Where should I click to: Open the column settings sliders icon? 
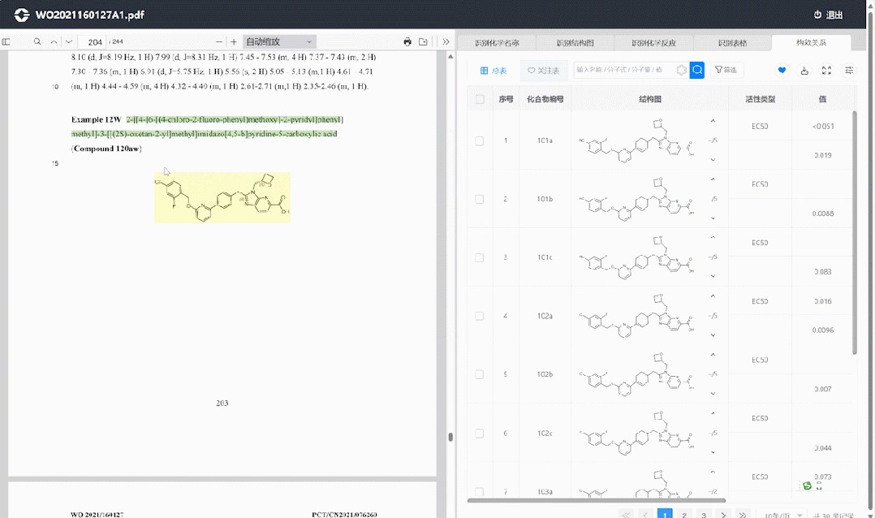849,71
